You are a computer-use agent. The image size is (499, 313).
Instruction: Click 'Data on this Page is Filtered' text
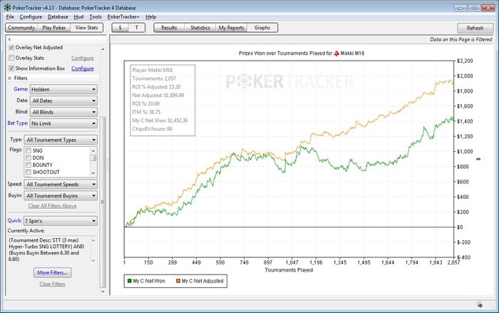point(461,39)
